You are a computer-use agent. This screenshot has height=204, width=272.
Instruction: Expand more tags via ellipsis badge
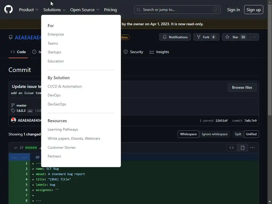pos(30,111)
